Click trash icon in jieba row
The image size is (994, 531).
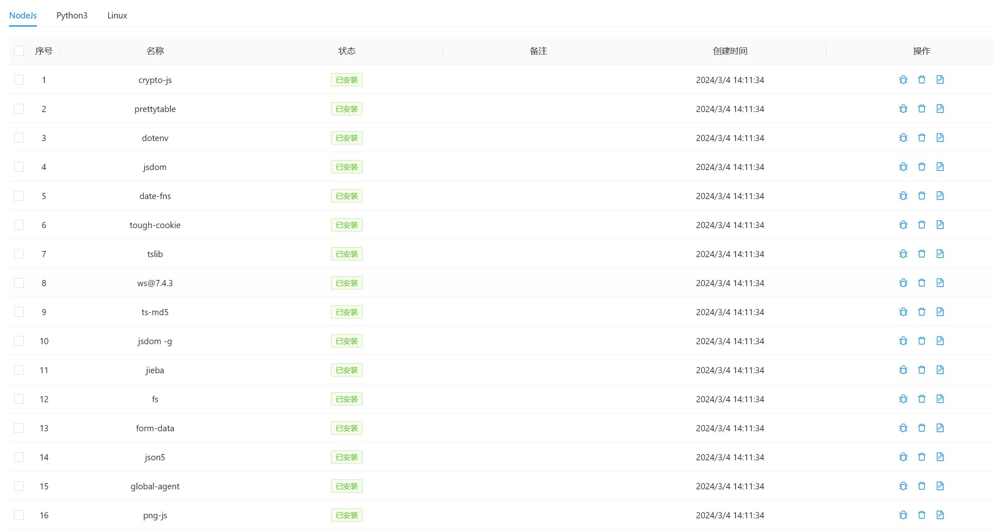tap(922, 370)
